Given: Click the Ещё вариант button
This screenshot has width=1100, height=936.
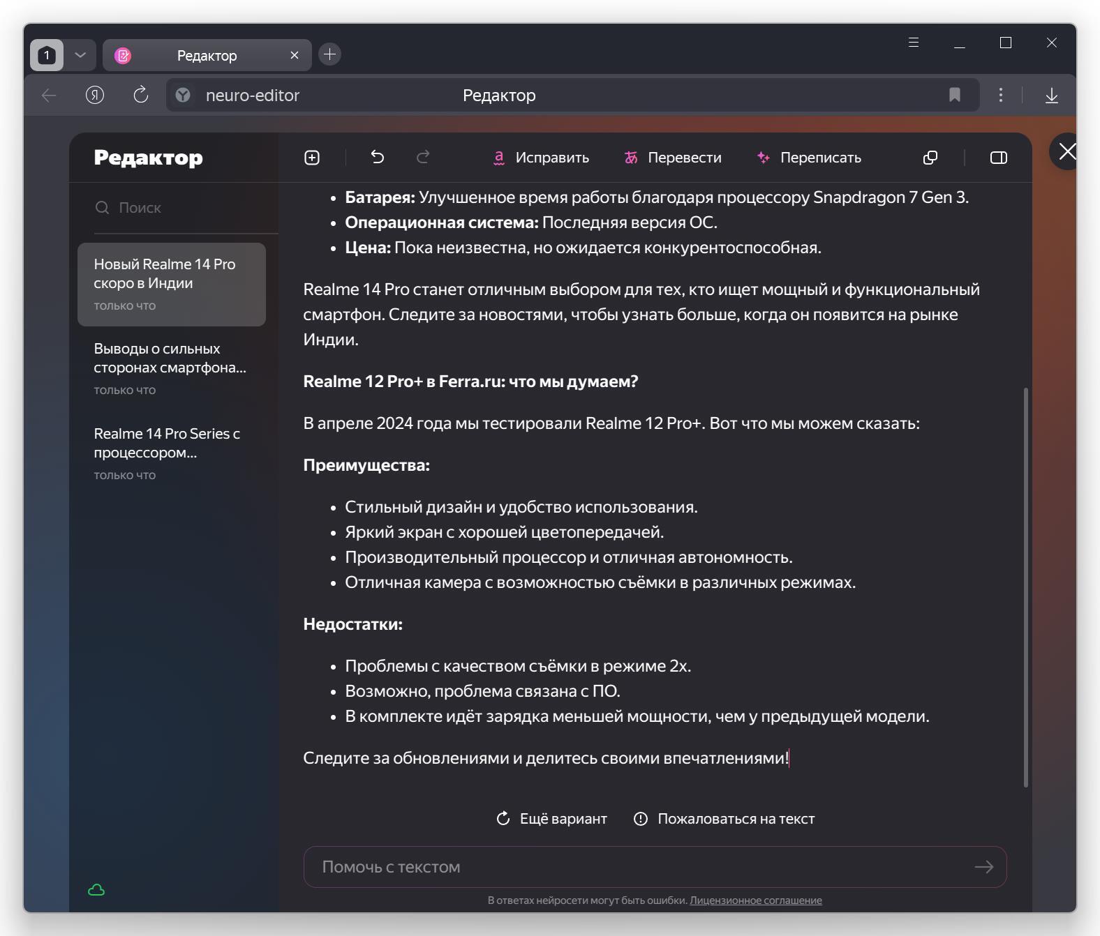Looking at the screenshot, I should pos(551,819).
